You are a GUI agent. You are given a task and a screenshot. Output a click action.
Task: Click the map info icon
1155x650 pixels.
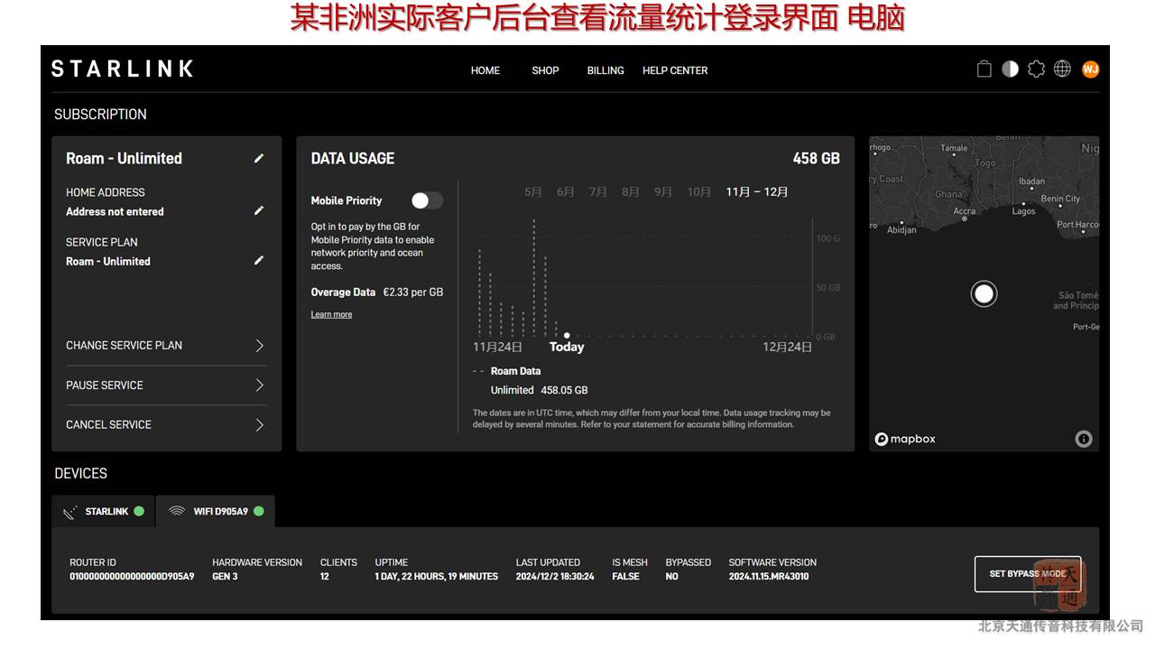coord(1084,439)
